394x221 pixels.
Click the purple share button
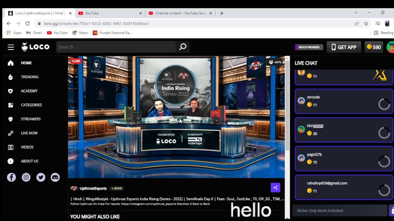(x=275, y=188)
